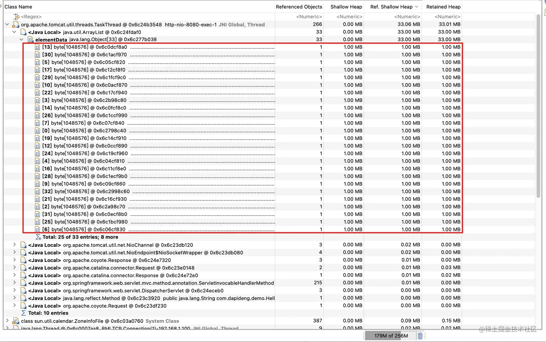Click the byte array icon for [5]
546x342 pixels.
pyautogui.click(x=37, y=62)
